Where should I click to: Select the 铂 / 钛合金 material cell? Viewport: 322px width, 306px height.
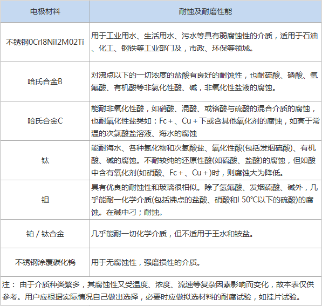pos(45,234)
